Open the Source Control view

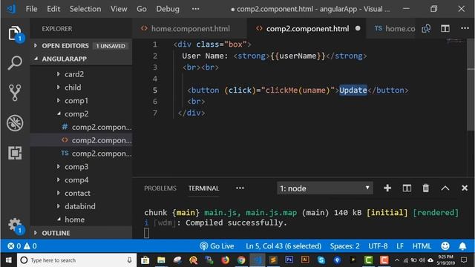click(15, 92)
